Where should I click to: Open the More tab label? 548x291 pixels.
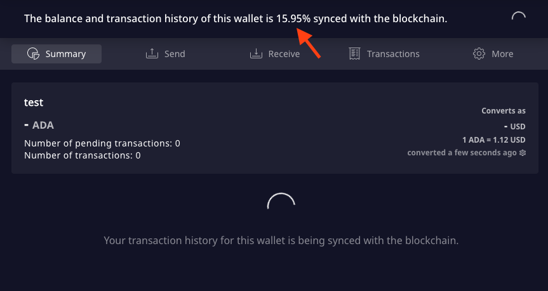(502, 54)
